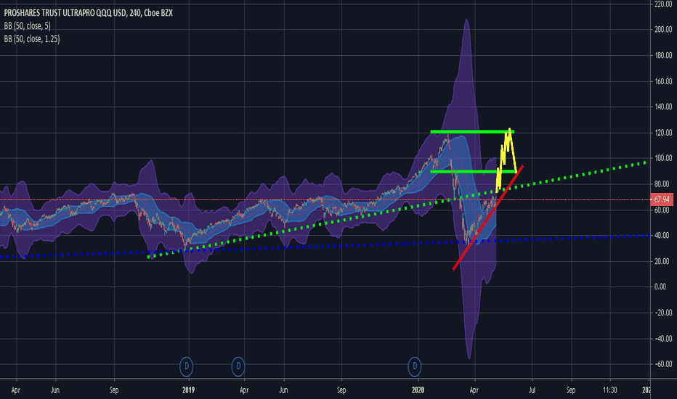The image size is (677, 399).
Task: Click the dividend marker near 2019
Action: click(187, 366)
